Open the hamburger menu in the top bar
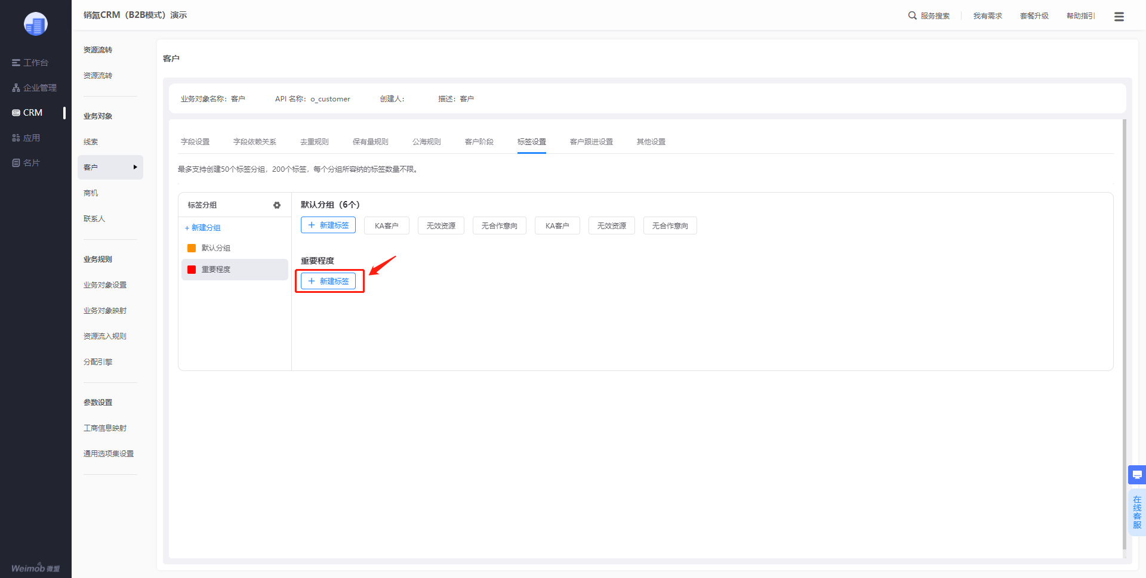The image size is (1146, 578). (1119, 17)
